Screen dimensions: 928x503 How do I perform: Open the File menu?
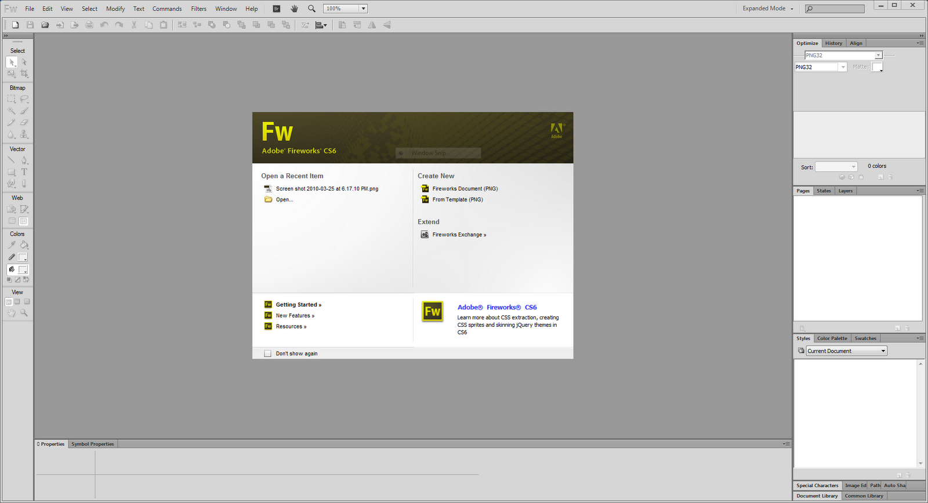click(x=30, y=9)
